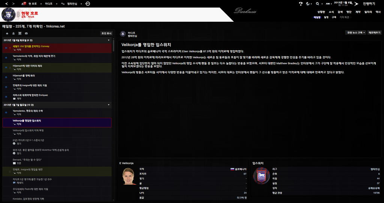Click the transfer arrows icon beside 챔피언십
384x203 pixels.
63,4
